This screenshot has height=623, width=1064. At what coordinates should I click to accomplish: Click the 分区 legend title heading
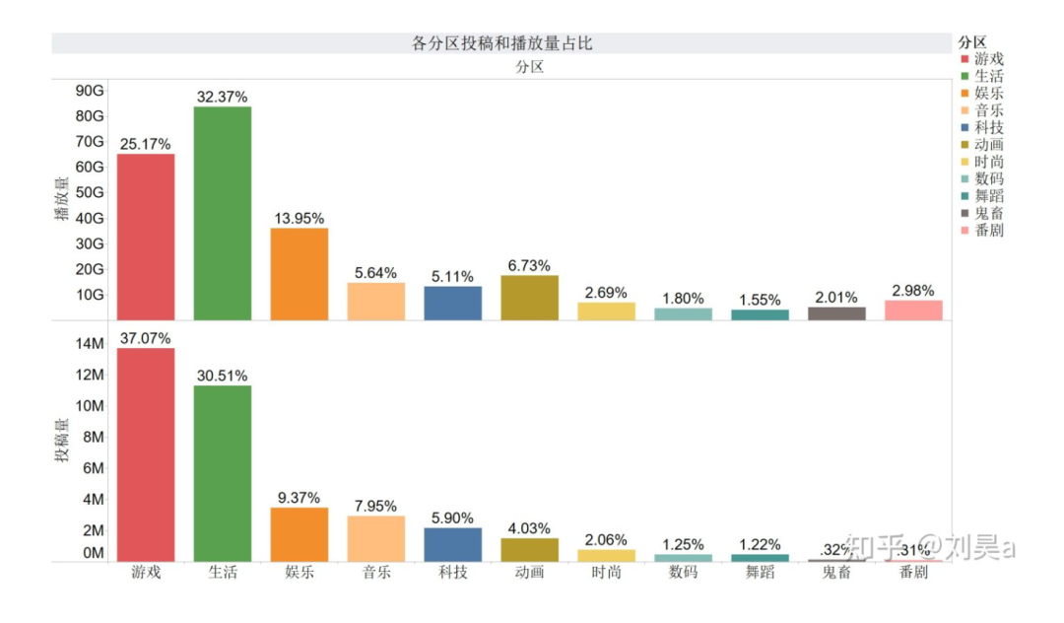pyautogui.click(x=971, y=41)
